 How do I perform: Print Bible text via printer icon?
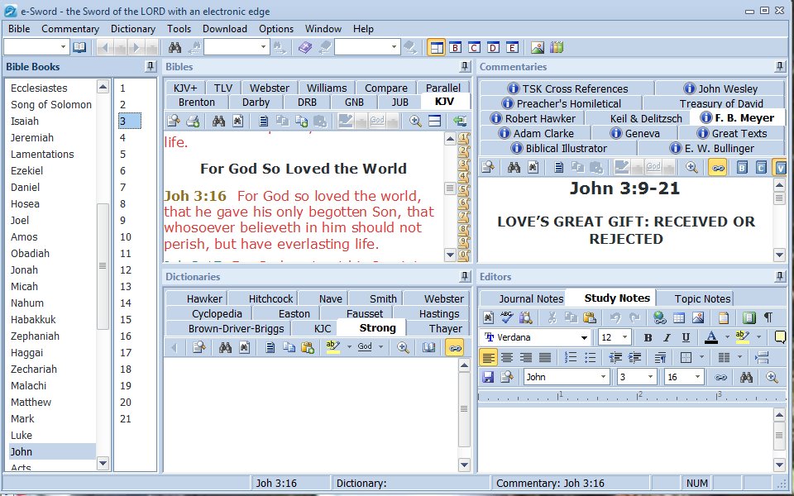click(193, 121)
